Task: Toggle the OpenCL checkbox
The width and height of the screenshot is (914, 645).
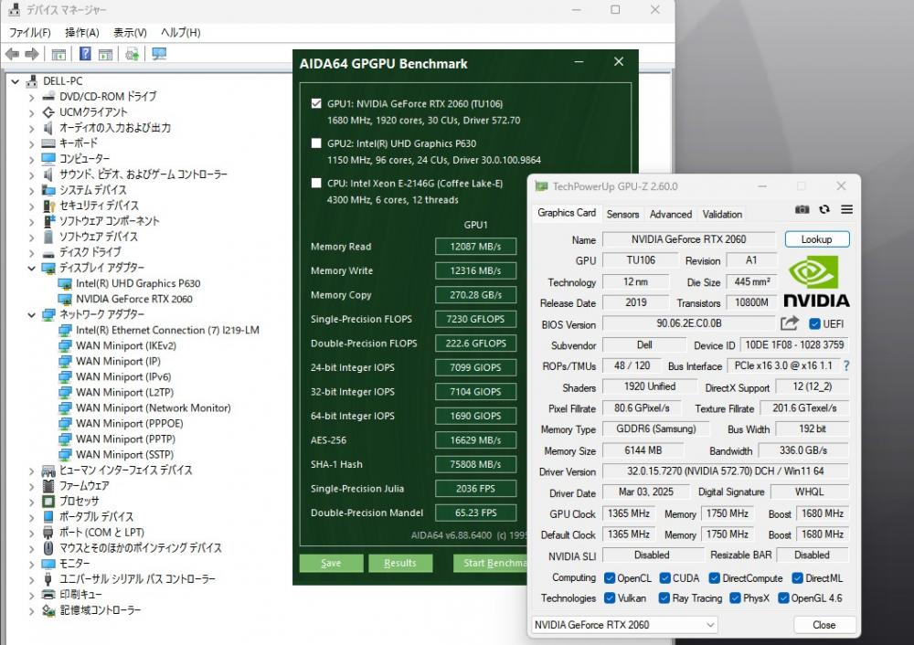Action: (x=609, y=578)
